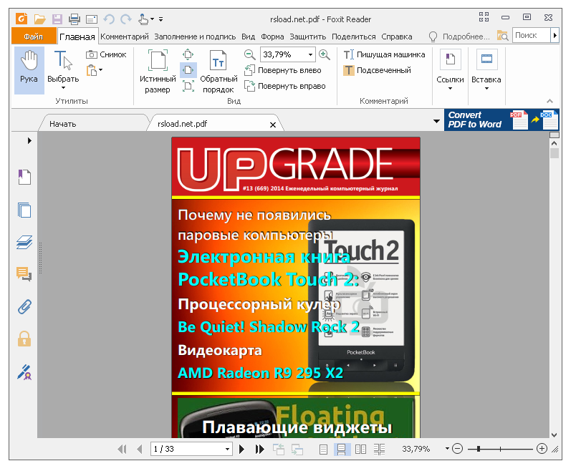Expand the Вставка insert dropdown

(486, 89)
